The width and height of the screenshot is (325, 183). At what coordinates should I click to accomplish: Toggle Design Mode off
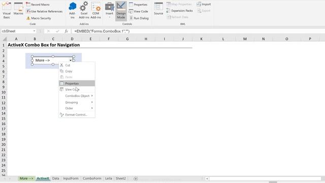click(x=121, y=11)
